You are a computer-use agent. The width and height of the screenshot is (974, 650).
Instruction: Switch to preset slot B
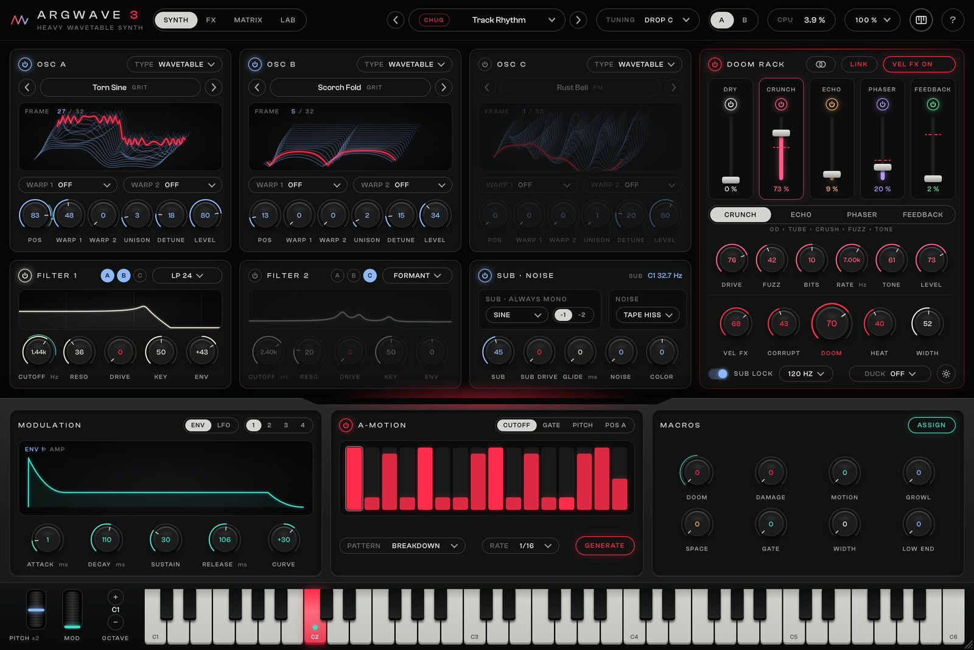click(745, 20)
